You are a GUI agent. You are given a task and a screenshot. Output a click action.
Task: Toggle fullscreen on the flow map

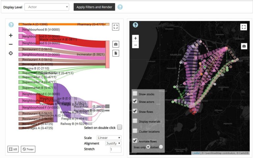(x=244, y=27)
